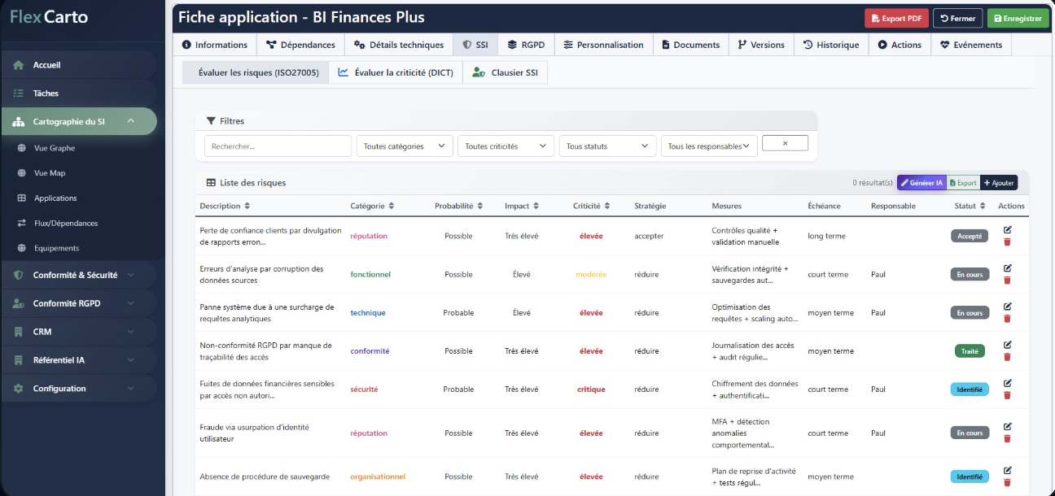Click the edit icon in the Non-conformité RGPD row
This screenshot has height=496, width=1055.
pos(1007,345)
